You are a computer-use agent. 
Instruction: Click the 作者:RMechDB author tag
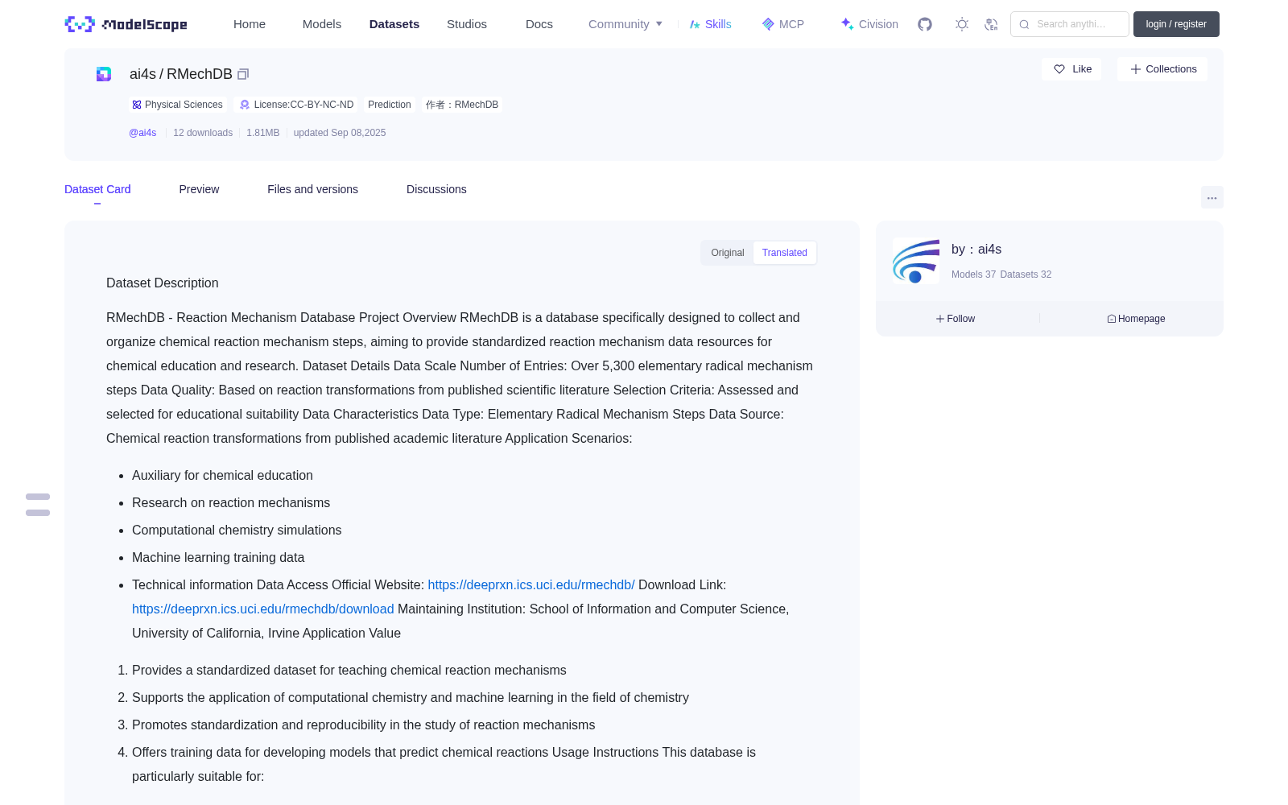click(x=462, y=105)
